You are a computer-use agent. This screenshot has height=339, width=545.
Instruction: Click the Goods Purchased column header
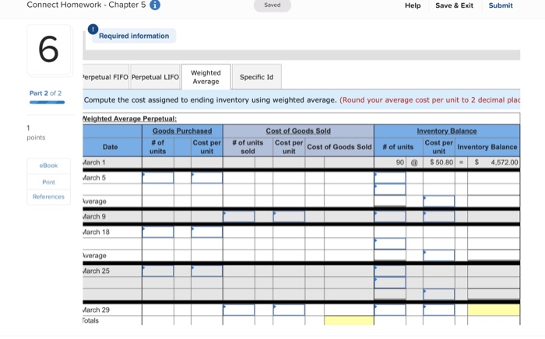tap(182, 131)
